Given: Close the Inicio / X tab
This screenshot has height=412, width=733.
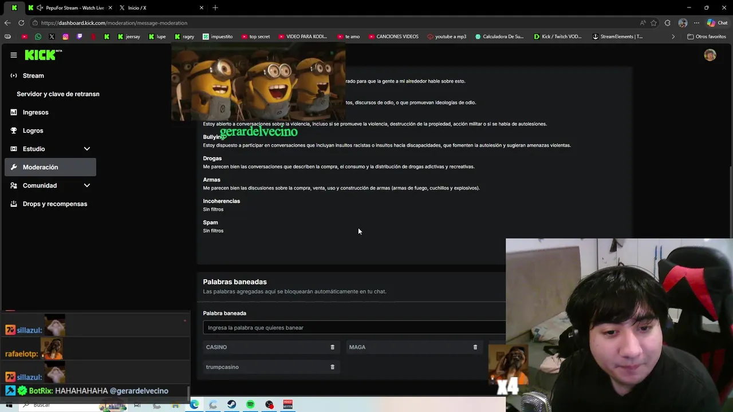Looking at the screenshot, I should point(202,8).
